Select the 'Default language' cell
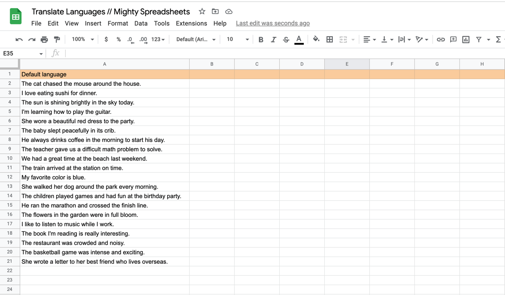 105,75
